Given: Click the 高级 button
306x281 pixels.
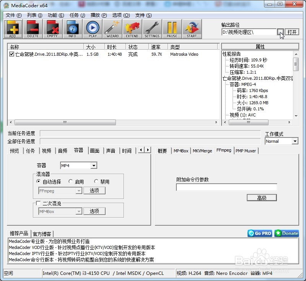Looking at the screenshot, I should click(262, 198).
